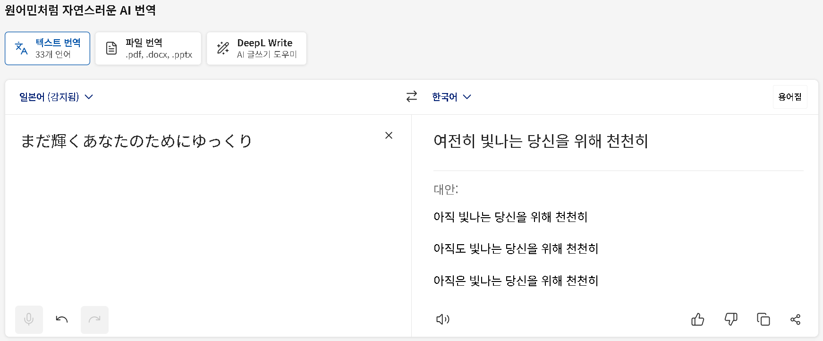The height and width of the screenshot is (341, 823).
Task: Open the 한국어 target language dropdown
Action: coord(451,97)
